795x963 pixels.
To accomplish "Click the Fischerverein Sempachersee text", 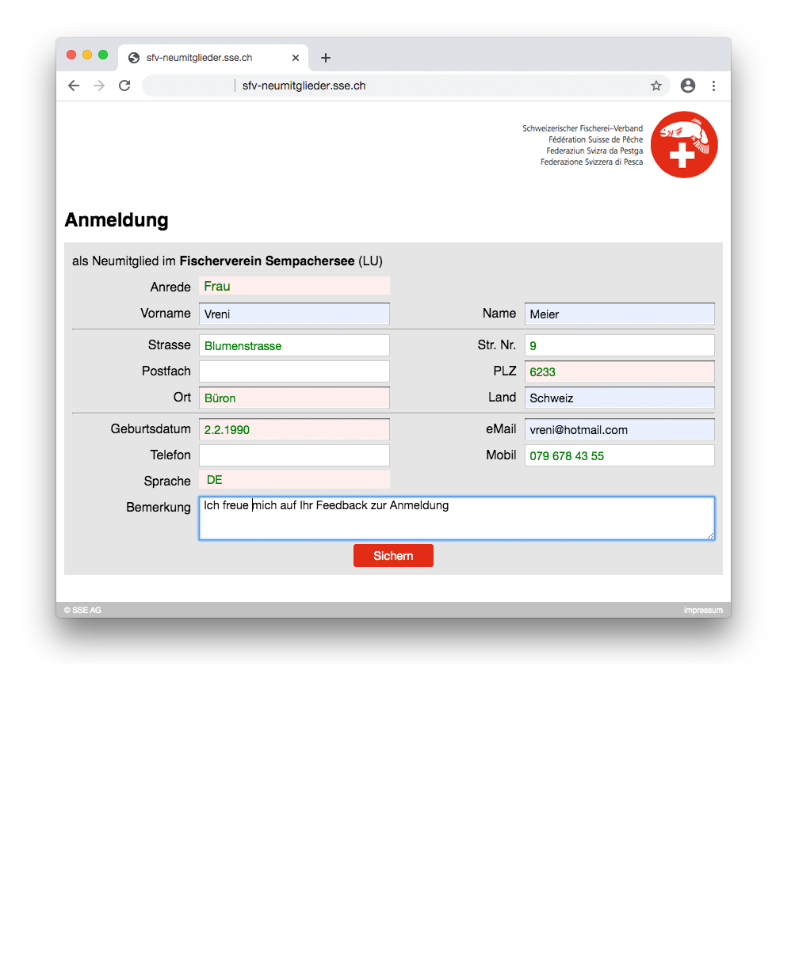I will point(267,261).
